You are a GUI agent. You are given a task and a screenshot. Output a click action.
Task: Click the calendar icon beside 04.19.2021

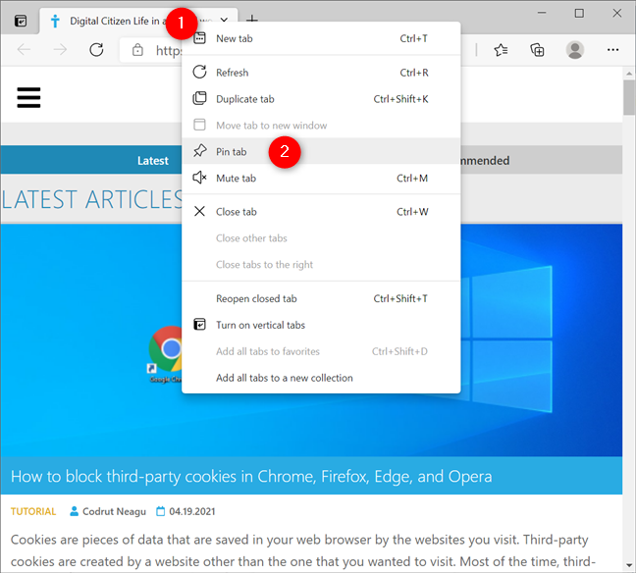tap(161, 511)
